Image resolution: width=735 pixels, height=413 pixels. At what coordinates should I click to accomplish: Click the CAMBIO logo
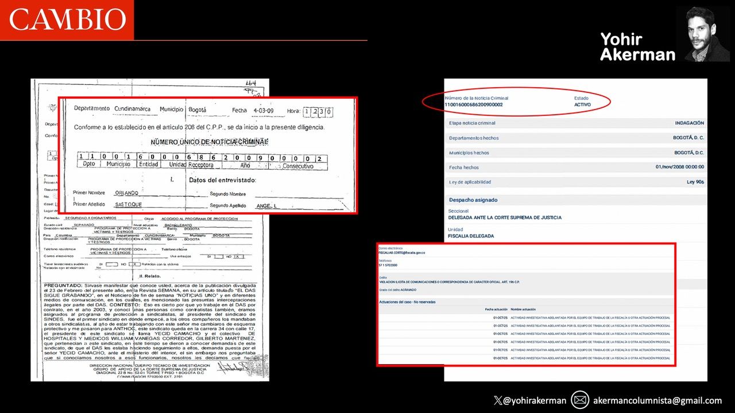[x=67, y=20]
